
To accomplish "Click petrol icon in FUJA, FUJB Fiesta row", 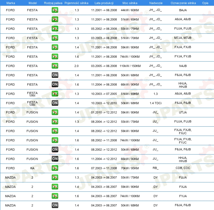I will point(55,29).
